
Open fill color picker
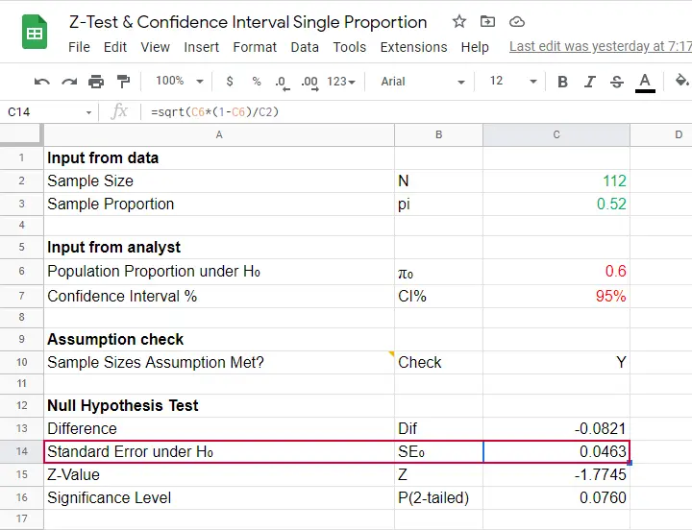(681, 81)
